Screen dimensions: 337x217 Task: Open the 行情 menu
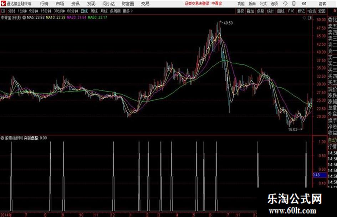(44, 4)
